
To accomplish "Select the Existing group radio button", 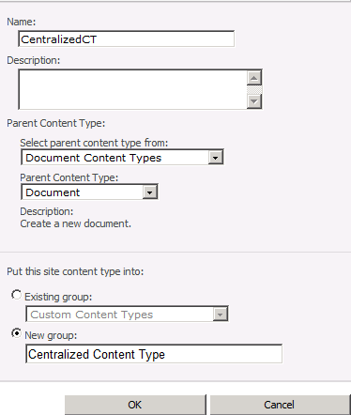I will tap(16, 295).
